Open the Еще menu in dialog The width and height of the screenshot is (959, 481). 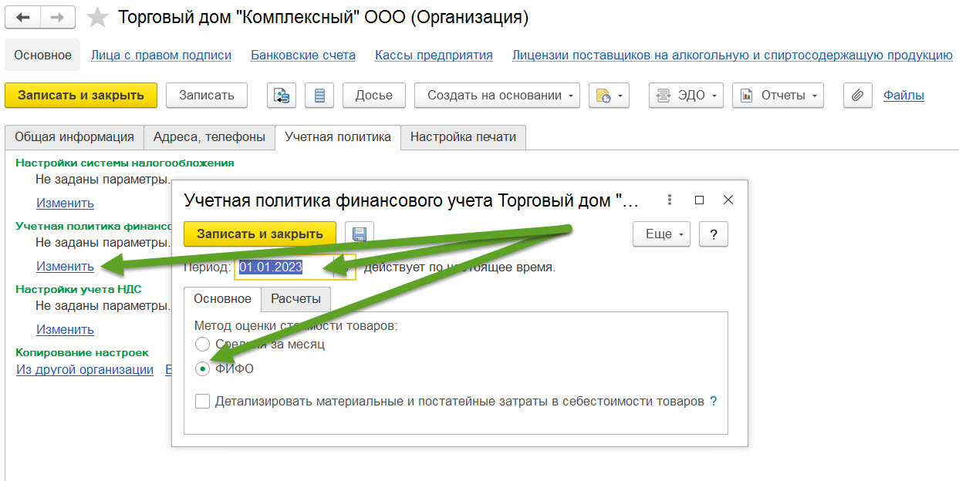coord(661,234)
